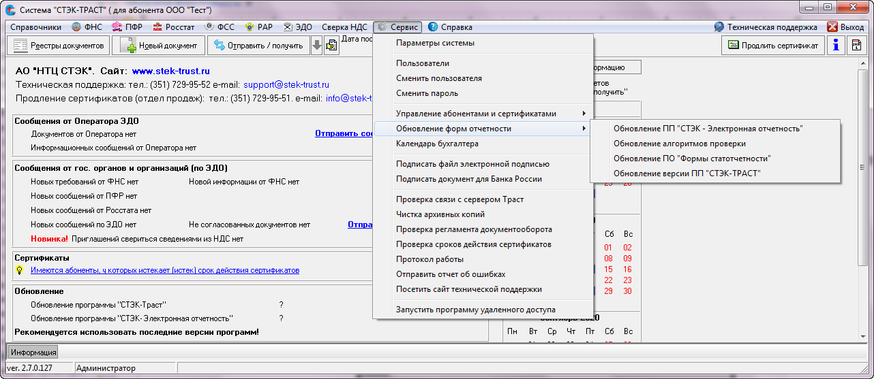Select Проверка сроков действия сертификатов
Image resolution: width=874 pixels, height=379 pixels.
pos(484,244)
